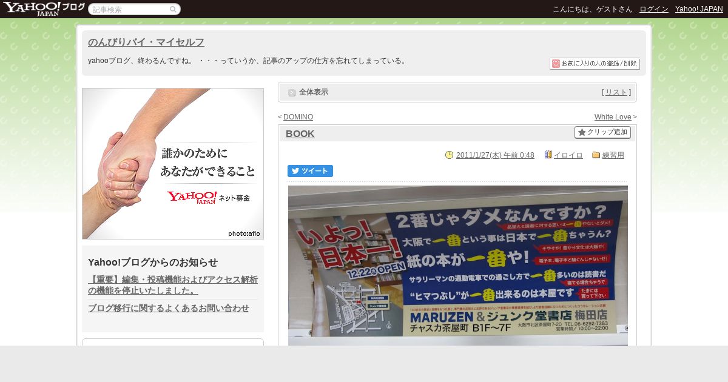Click the 全体表示 label text

314,92
